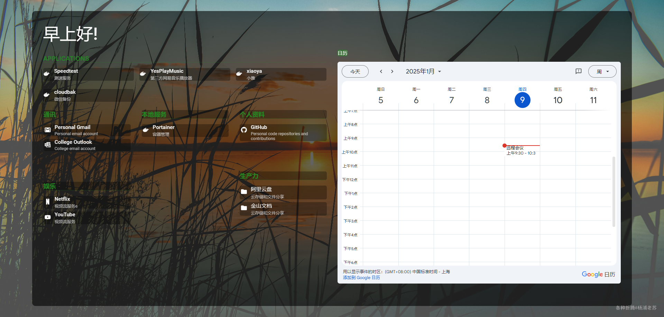Image resolution: width=664 pixels, height=317 pixels.
Task: Click the APPLICATIONS section heading
Action: pos(66,59)
